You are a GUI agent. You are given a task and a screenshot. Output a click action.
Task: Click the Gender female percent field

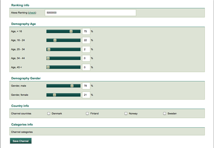[86, 95]
